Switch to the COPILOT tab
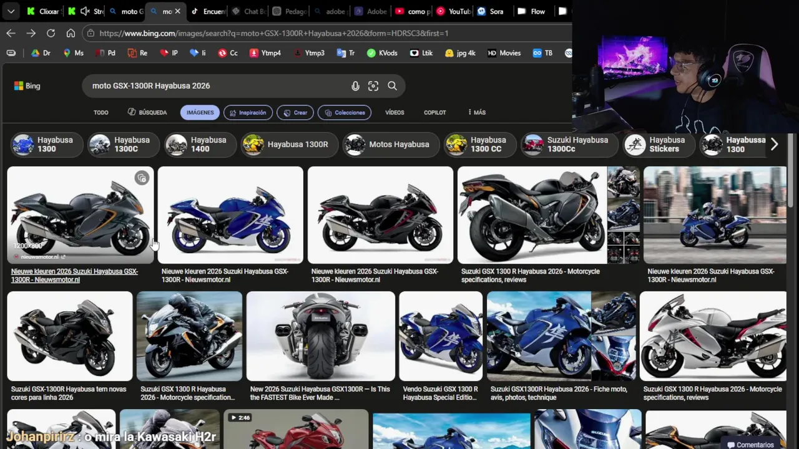This screenshot has width=799, height=449. pos(434,112)
